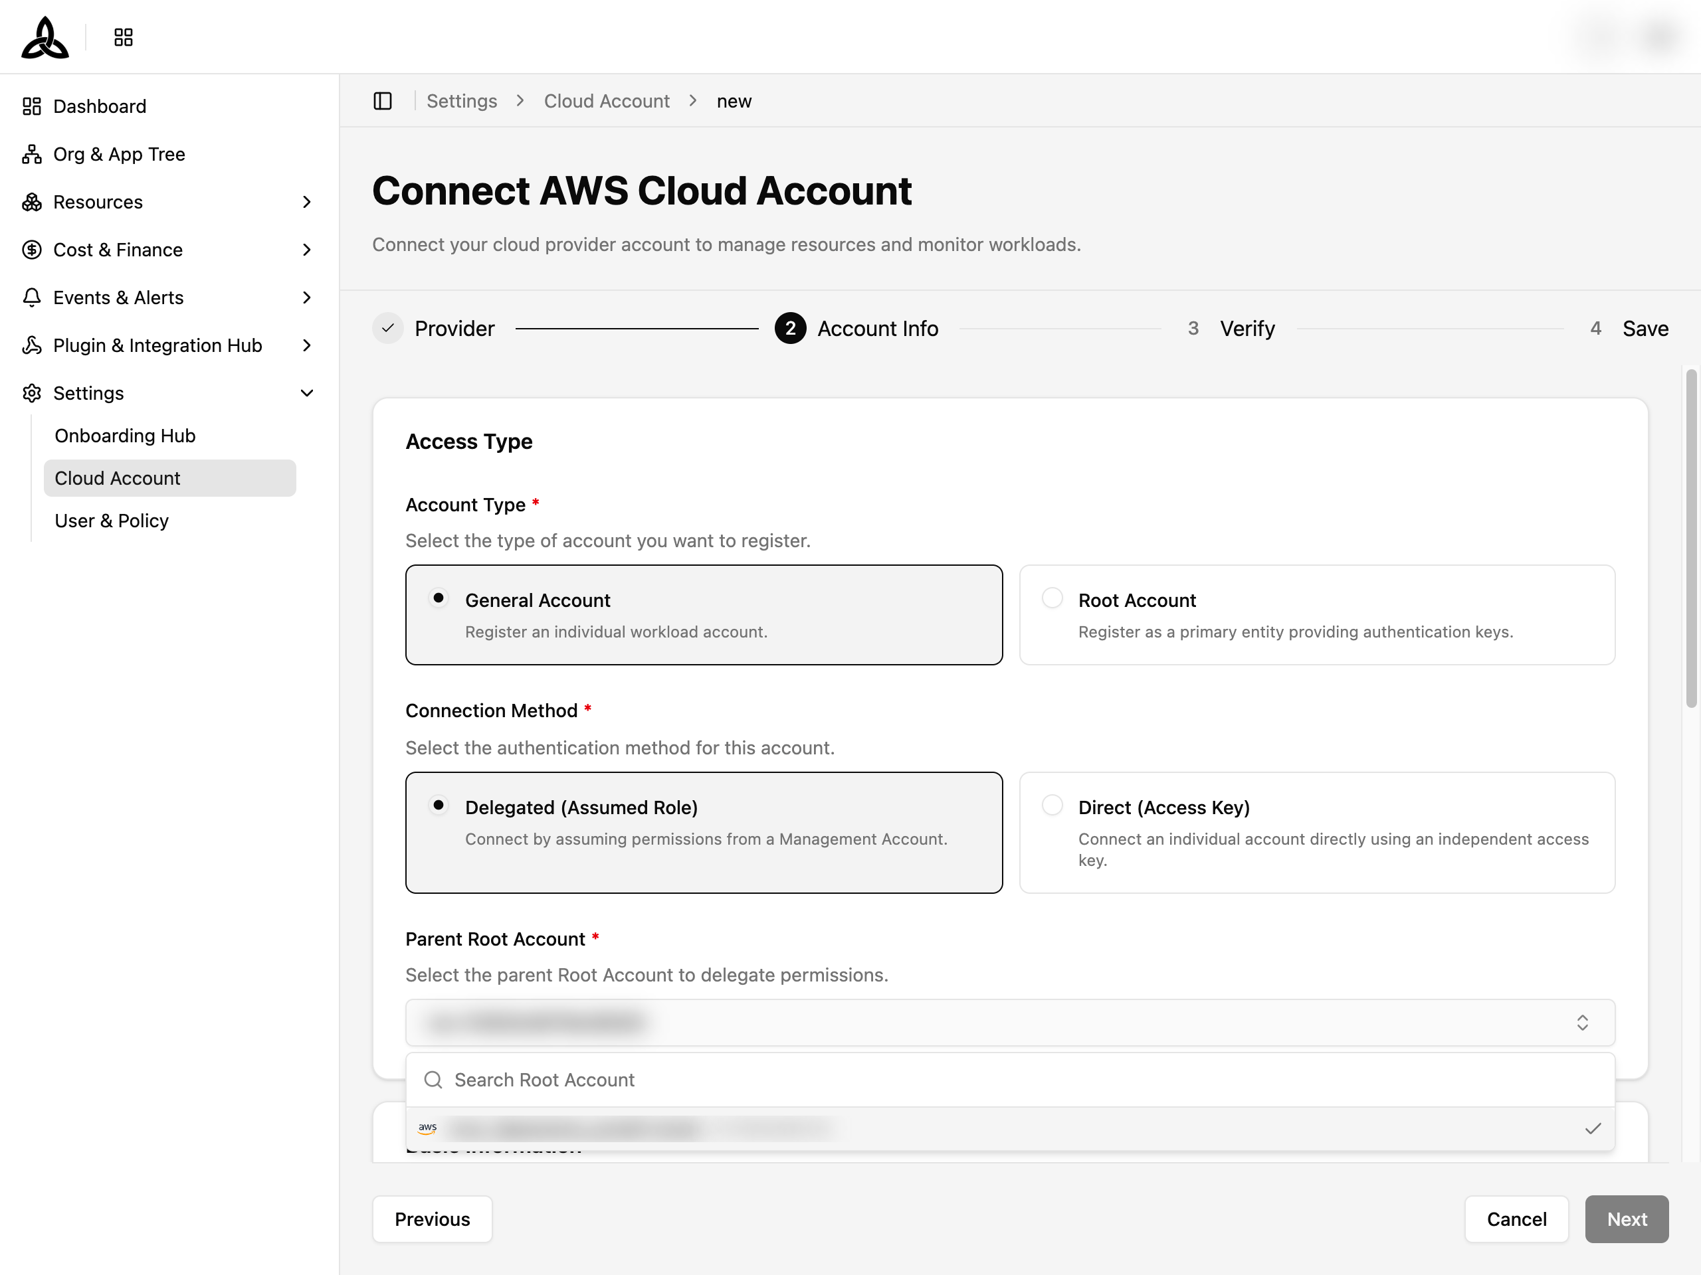Viewport: 1701px width, 1275px height.
Task: Click the vertical scrollbar thumb
Action: pos(1691,538)
